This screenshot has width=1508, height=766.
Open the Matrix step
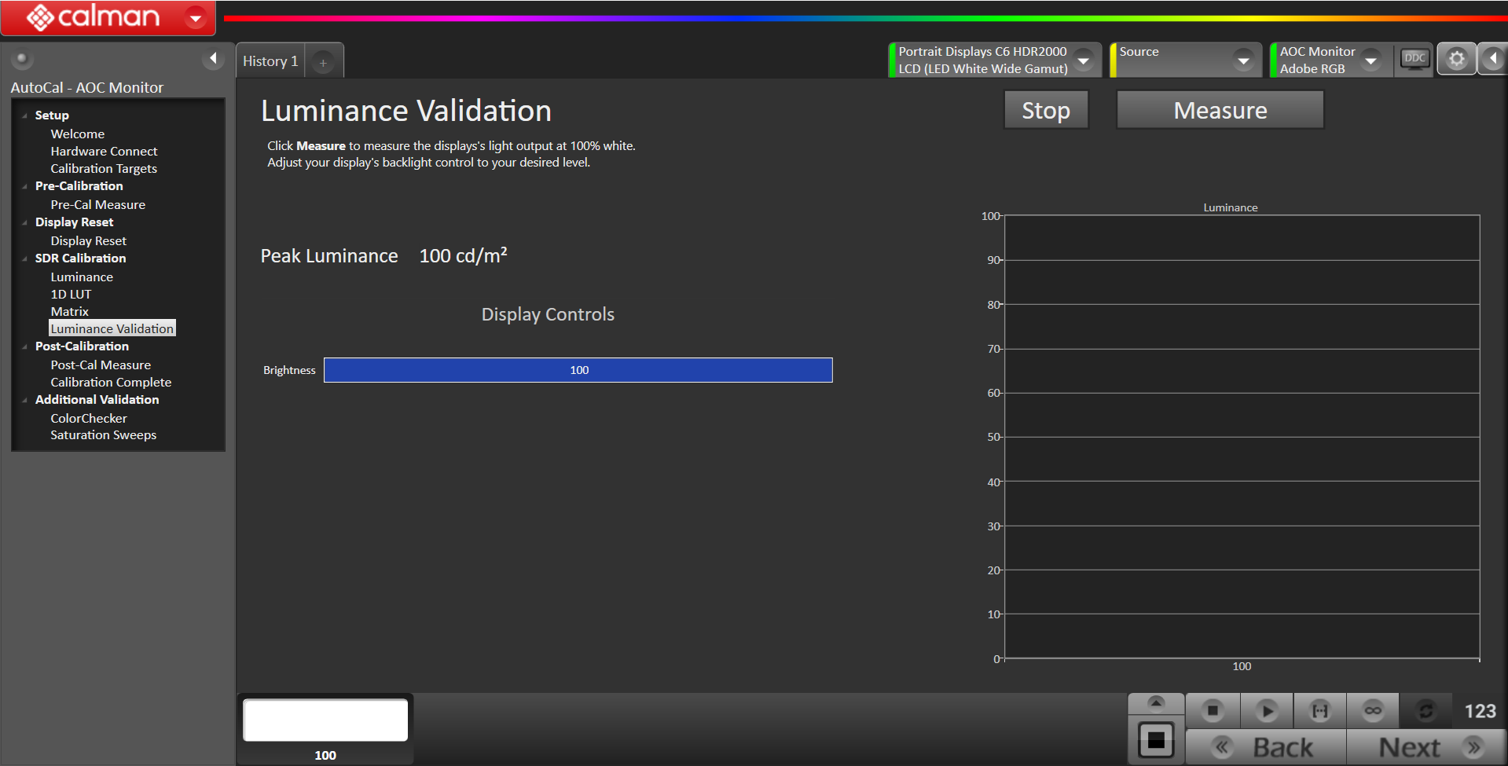point(69,312)
